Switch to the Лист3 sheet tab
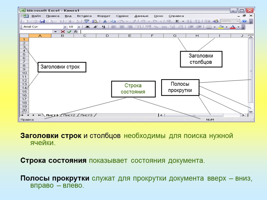The image size is (267, 200). [x=86, y=115]
